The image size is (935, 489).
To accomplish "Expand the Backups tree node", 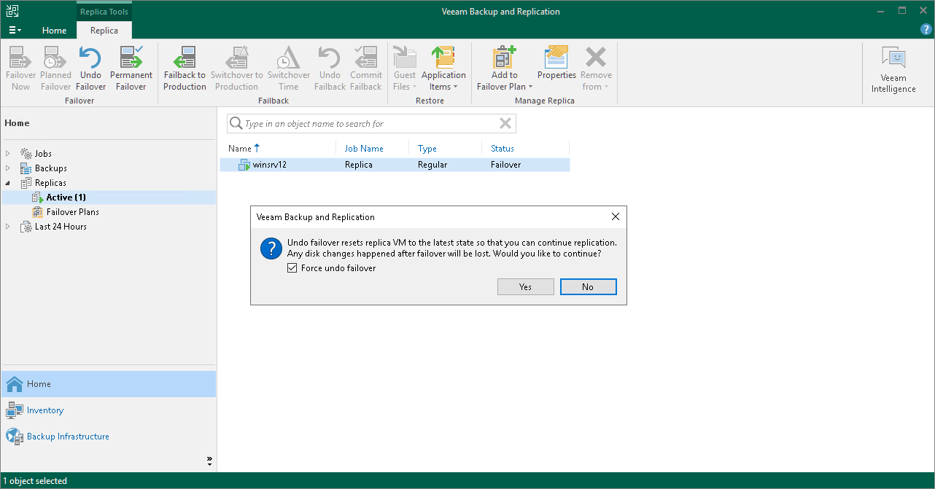I will pyautogui.click(x=7, y=168).
